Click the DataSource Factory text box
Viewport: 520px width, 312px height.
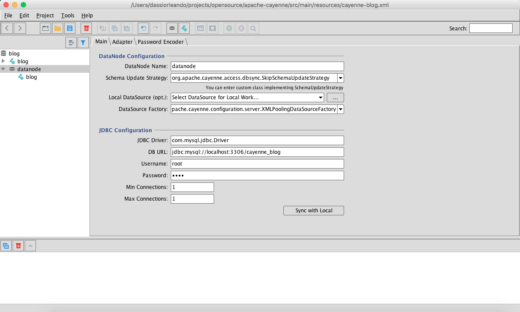[254, 109]
